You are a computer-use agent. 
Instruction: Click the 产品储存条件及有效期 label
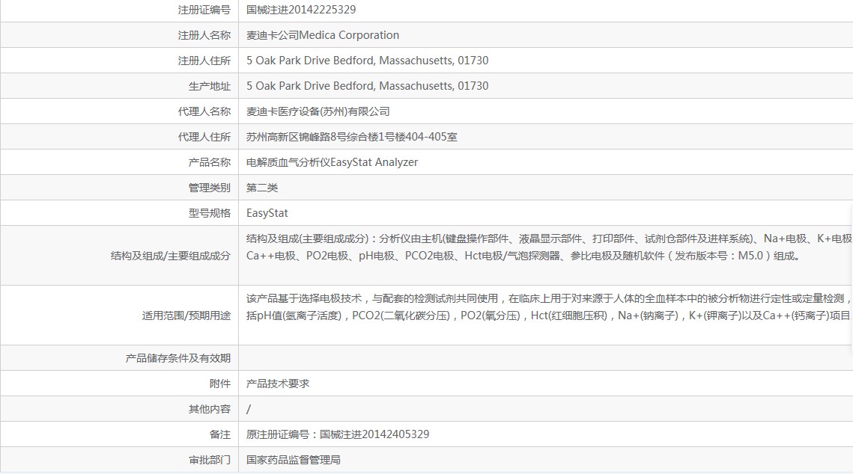point(178,358)
